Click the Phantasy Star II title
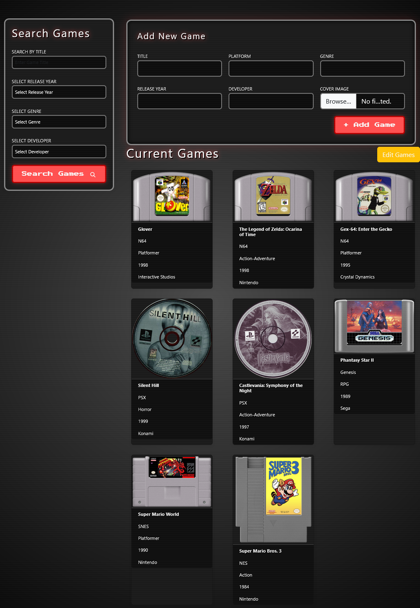Viewport: 420px width, 608px height. (x=357, y=360)
